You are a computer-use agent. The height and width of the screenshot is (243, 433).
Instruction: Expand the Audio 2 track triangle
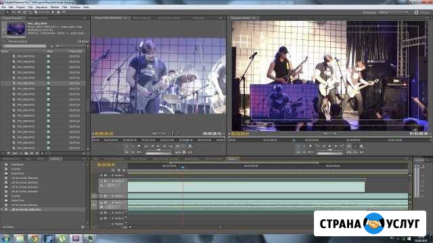click(x=112, y=213)
